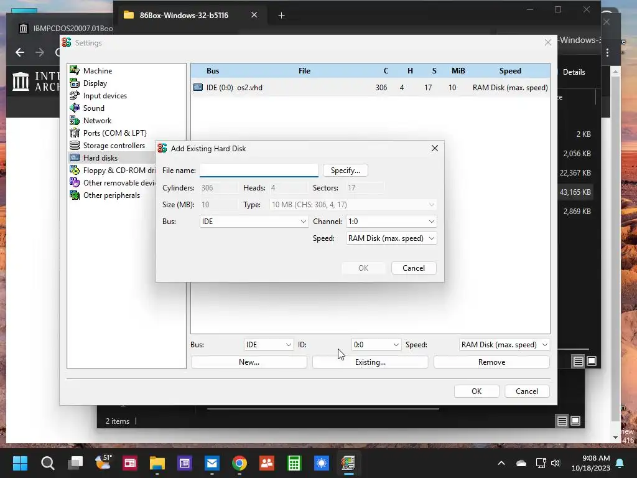Screen dimensions: 637x478
Task: Click New... hard disk button
Action: tap(249, 362)
